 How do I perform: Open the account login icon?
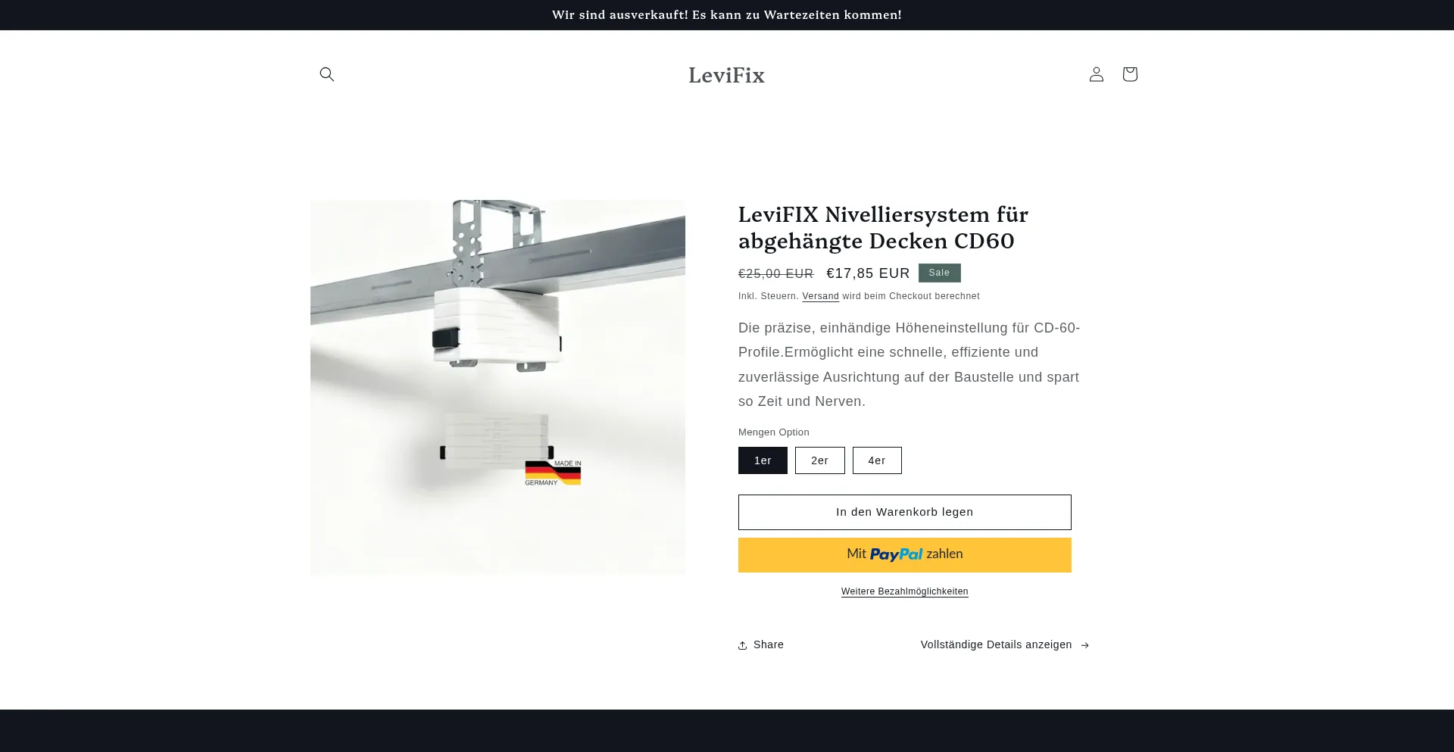point(1097,74)
